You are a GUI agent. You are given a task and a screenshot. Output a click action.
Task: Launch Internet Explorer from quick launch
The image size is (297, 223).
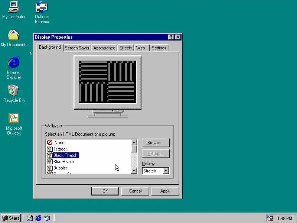pos(38,218)
